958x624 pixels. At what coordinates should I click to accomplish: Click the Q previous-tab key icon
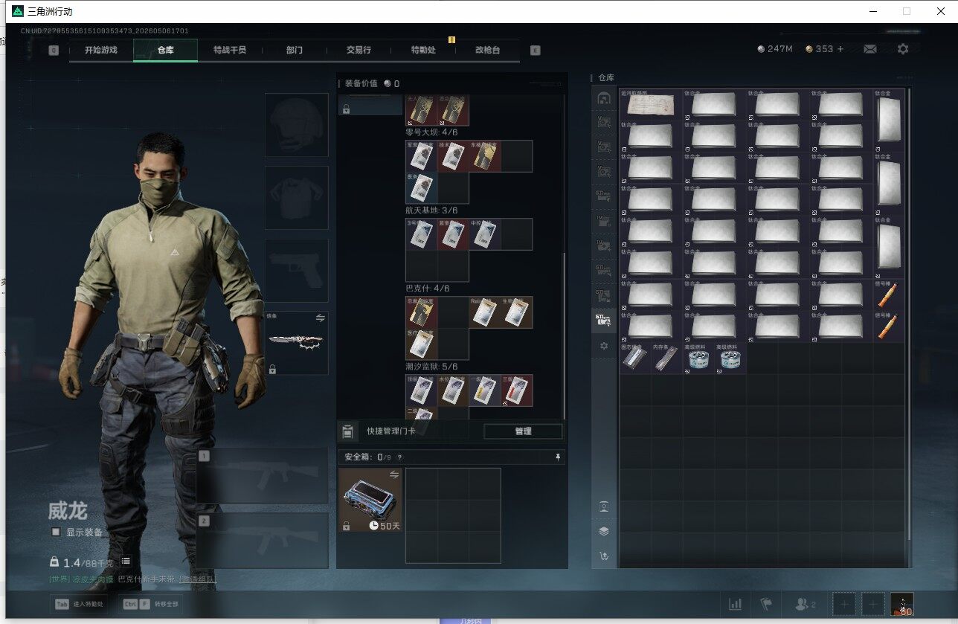pyautogui.click(x=54, y=50)
